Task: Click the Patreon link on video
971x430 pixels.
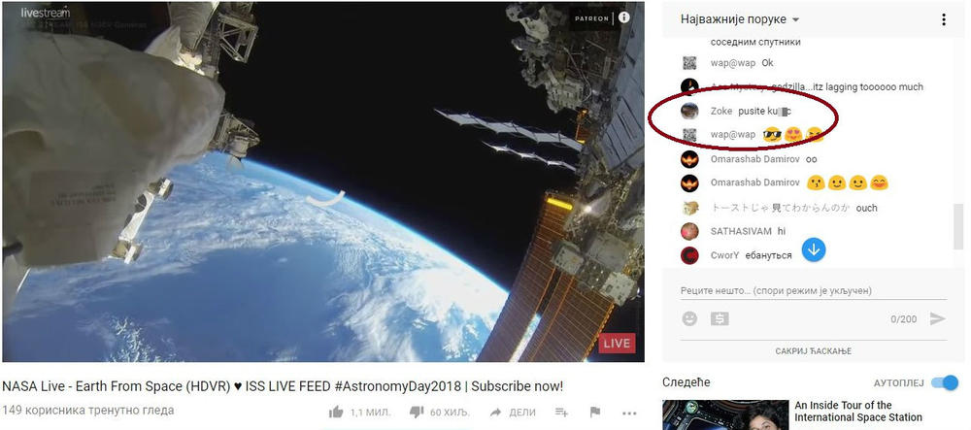Action: click(592, 17)
